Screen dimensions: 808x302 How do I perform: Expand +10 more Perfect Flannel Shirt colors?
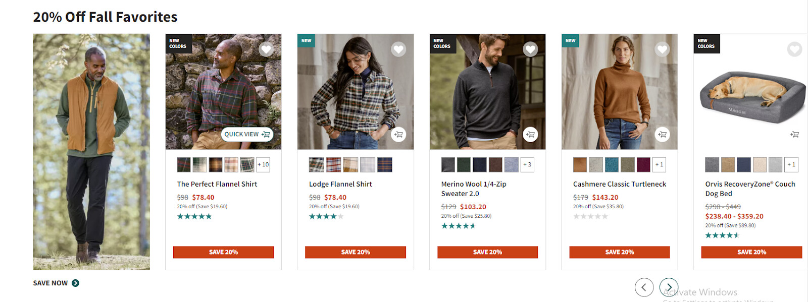[263, 165]
